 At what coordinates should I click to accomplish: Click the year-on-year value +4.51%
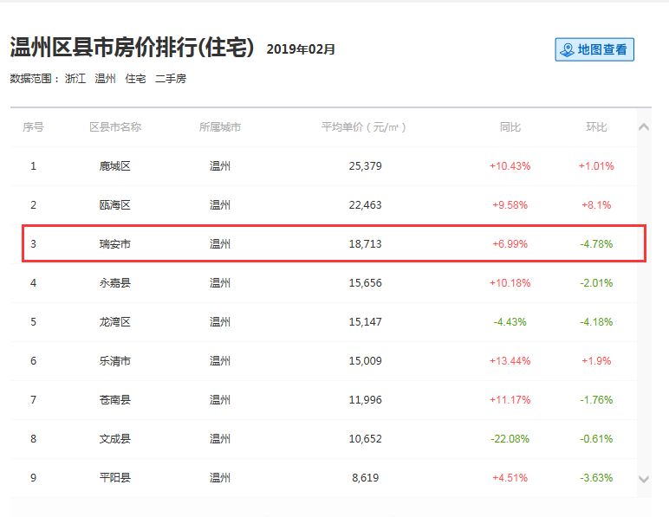click(x=510, y=477)
